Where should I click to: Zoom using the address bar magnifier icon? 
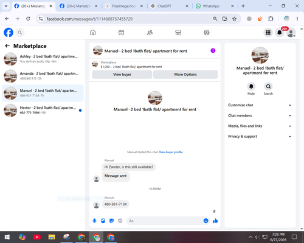point(215,19)
